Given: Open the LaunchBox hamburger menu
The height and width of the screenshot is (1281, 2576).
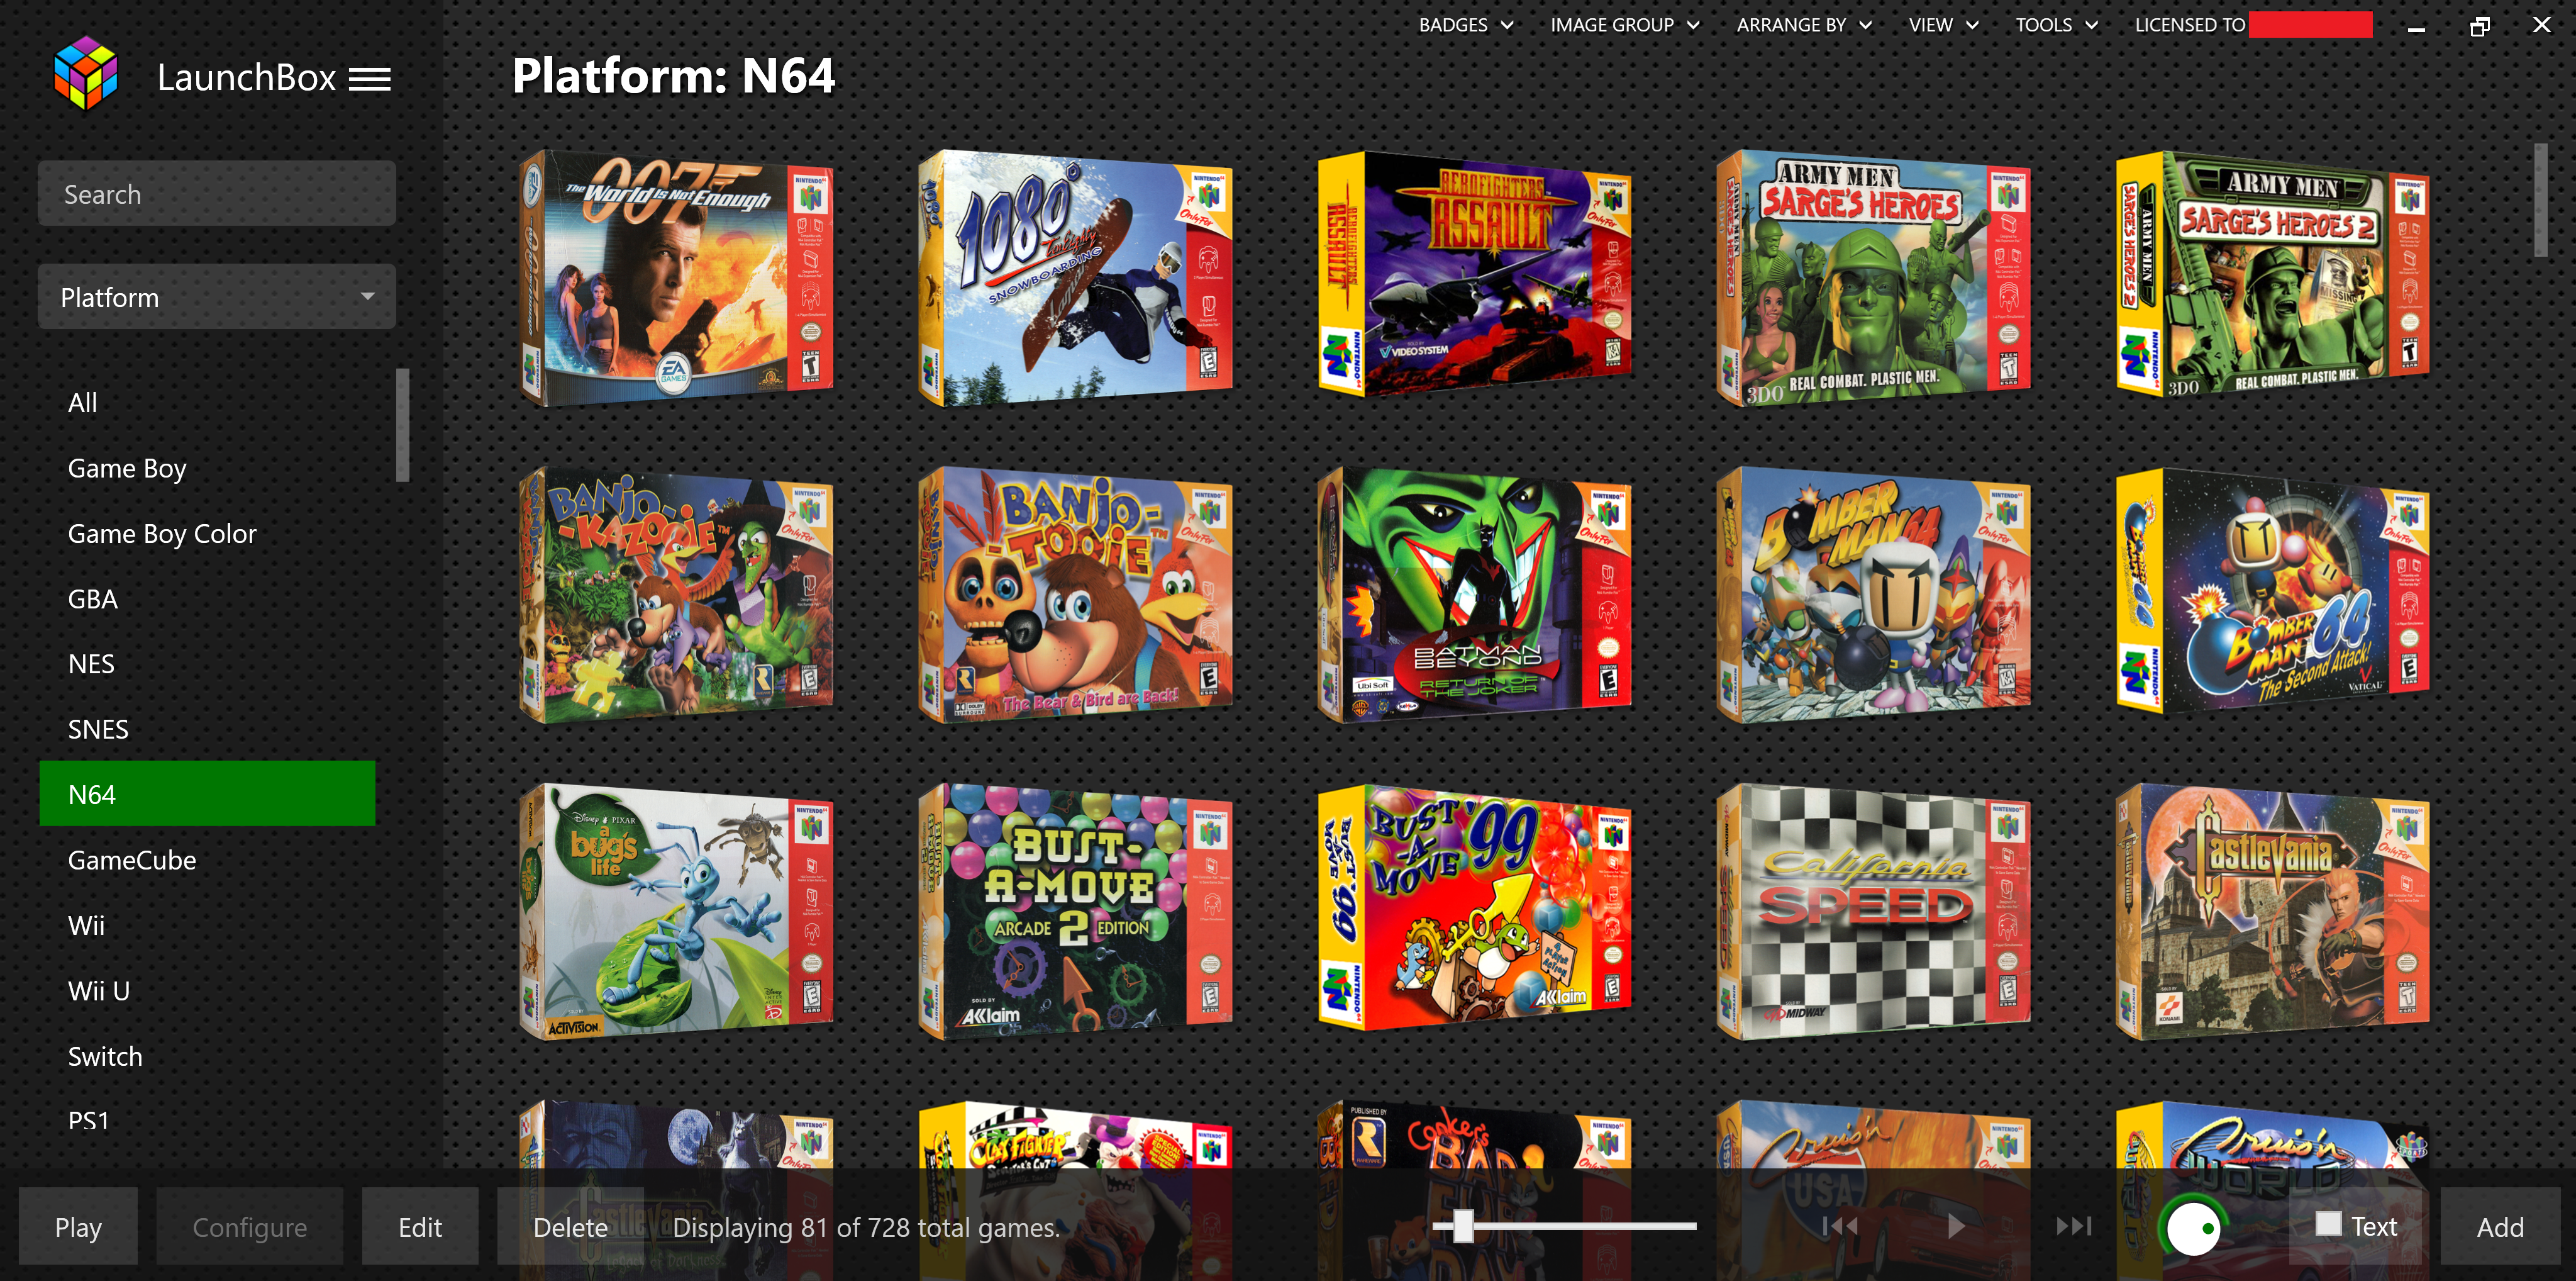Looking at the screenshot, I should [x=369, y=79].
